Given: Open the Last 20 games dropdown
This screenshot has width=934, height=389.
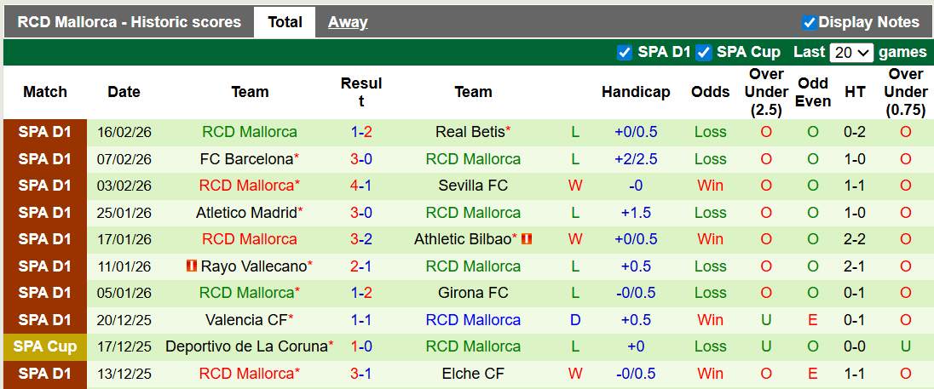Looking at the screenshot, I should coord(852,52).
